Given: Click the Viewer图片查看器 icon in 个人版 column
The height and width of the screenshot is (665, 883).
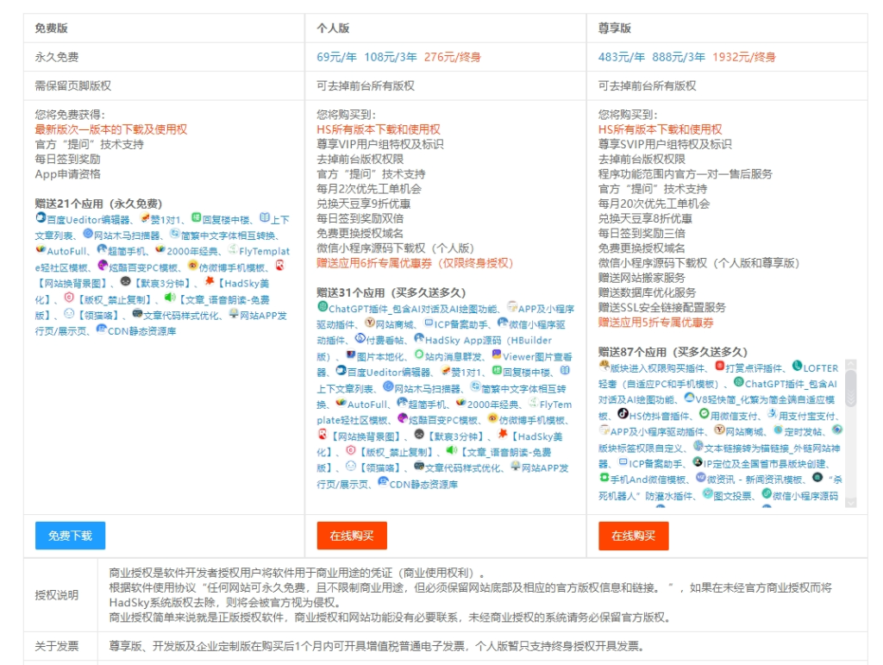Looking at the screenshot, I should pos(497,354).
